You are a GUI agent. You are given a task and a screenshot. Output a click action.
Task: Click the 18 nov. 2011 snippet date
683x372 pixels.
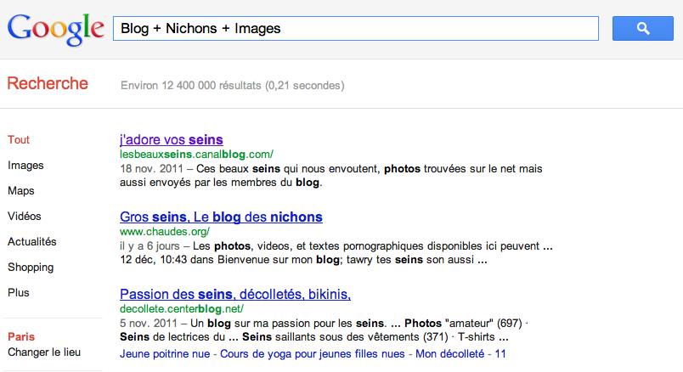click(151, 168)
